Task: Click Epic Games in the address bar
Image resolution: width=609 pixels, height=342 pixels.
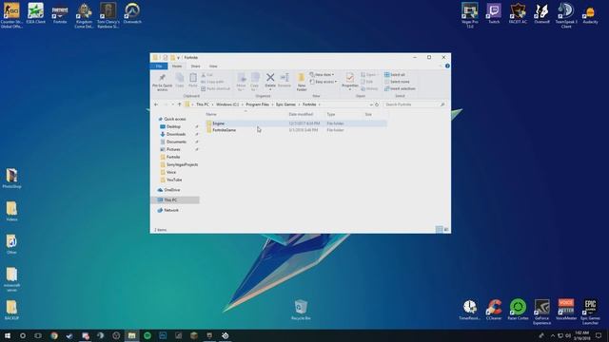Action: (x=285, y=104)
